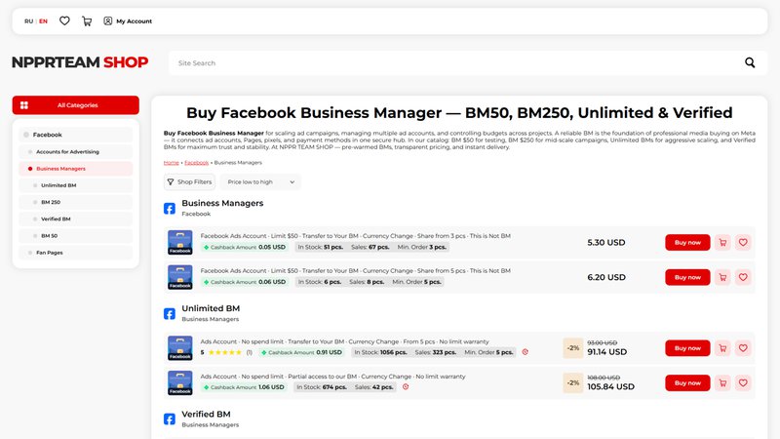The height and width of the screenshot is (439, 780).
Task: Click the Unlimited BM section heading
Action: (211, 308)
